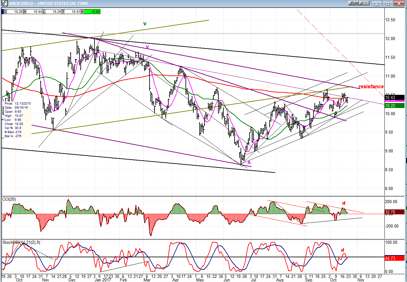The image size is (407, 282).
Task: Click the High price field showing 10.44
Action: coord(34,12)
